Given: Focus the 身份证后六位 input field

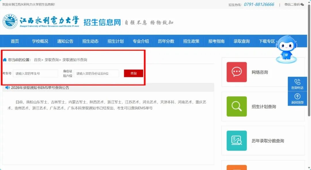Looking at the screenshot, I should coord(96,74).
